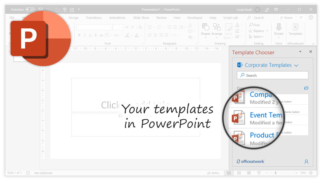Switch to the Design tab
The height and width of the screenshot is (181, 322).
point(74,18)
